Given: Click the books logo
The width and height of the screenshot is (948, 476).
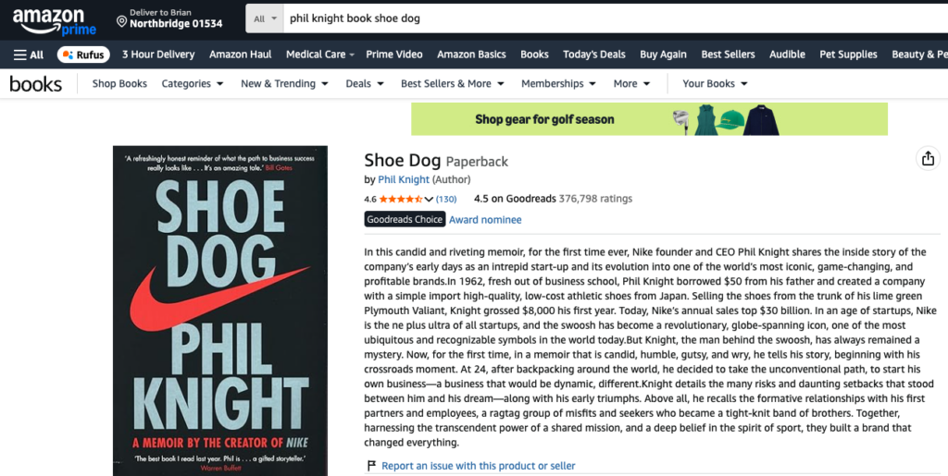Looking at the screenshot, I should pyautogui.click(x=36, y=84).
